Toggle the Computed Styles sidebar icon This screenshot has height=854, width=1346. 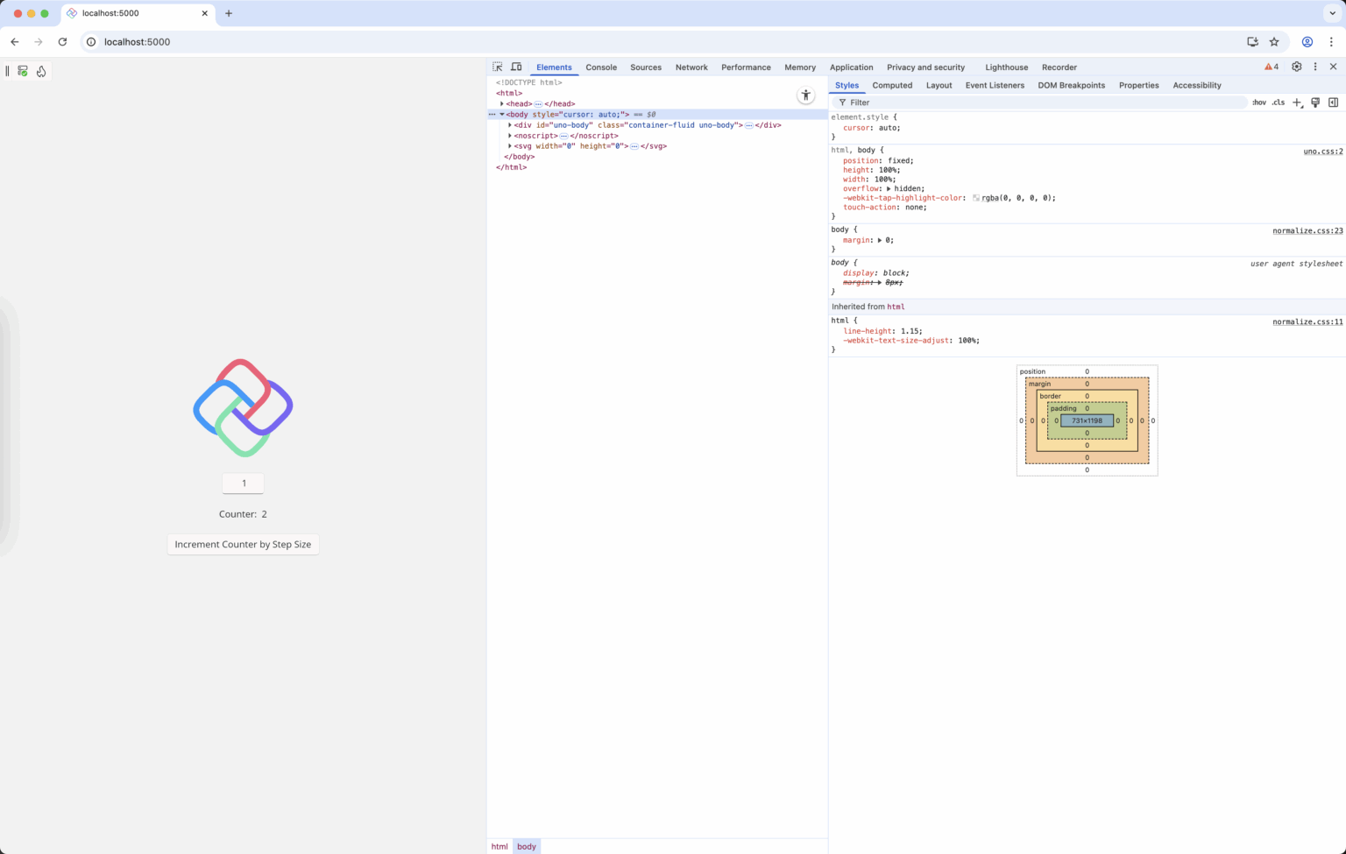pos(1334,102)
